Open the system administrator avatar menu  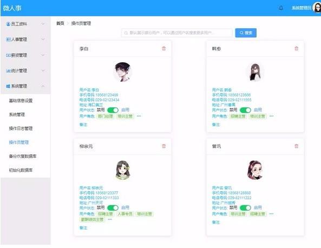pyautogui.click(x=317, y=8)
